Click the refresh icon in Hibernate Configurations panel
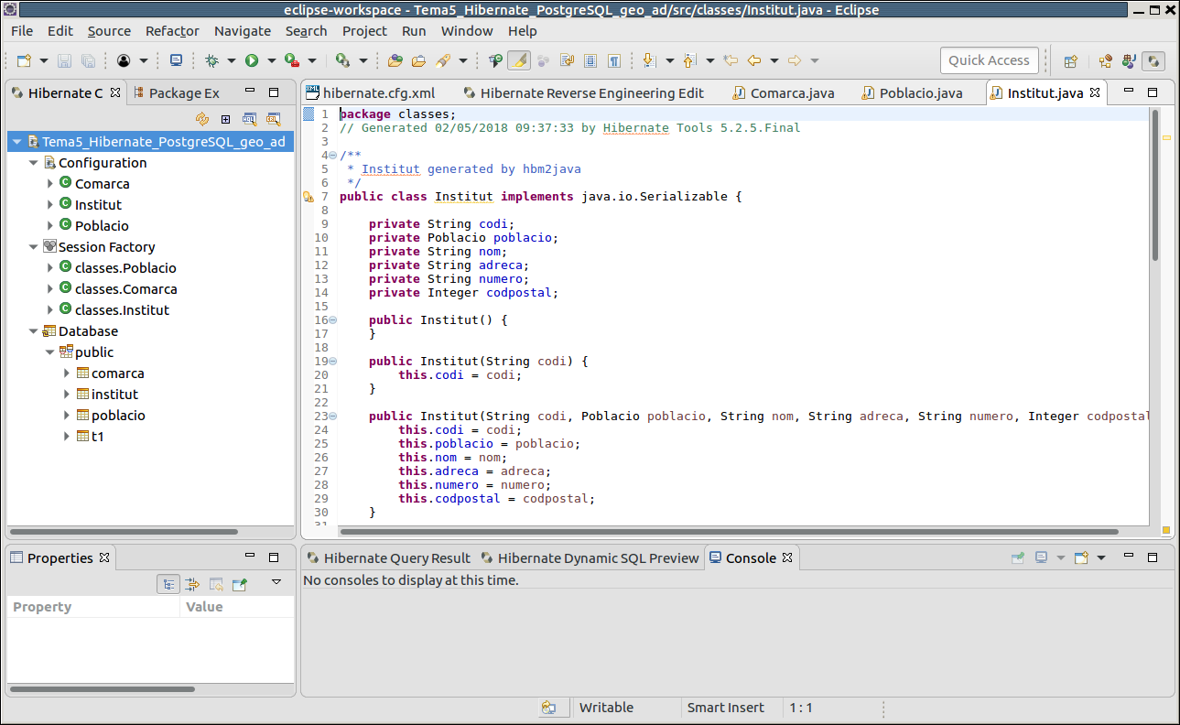This screenshot has width=1180, height=725. coord(202,119)
